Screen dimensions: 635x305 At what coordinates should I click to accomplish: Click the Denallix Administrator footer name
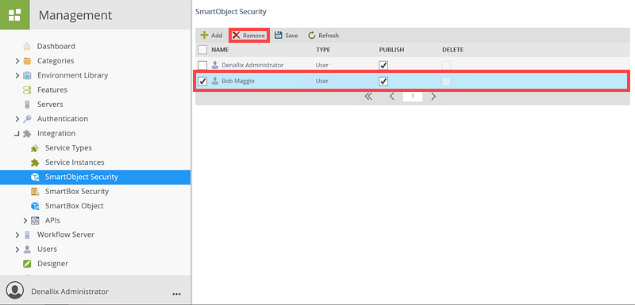[x=70, y=292]
